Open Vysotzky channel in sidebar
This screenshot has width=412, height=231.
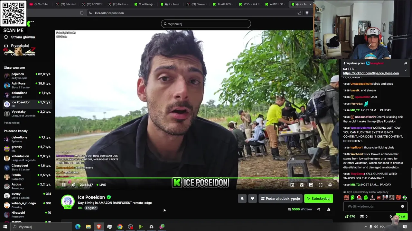[27, 114]
